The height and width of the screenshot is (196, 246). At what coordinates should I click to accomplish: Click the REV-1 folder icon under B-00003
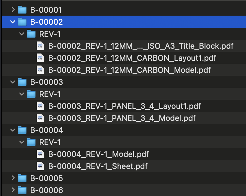click(x=31, y=94)
